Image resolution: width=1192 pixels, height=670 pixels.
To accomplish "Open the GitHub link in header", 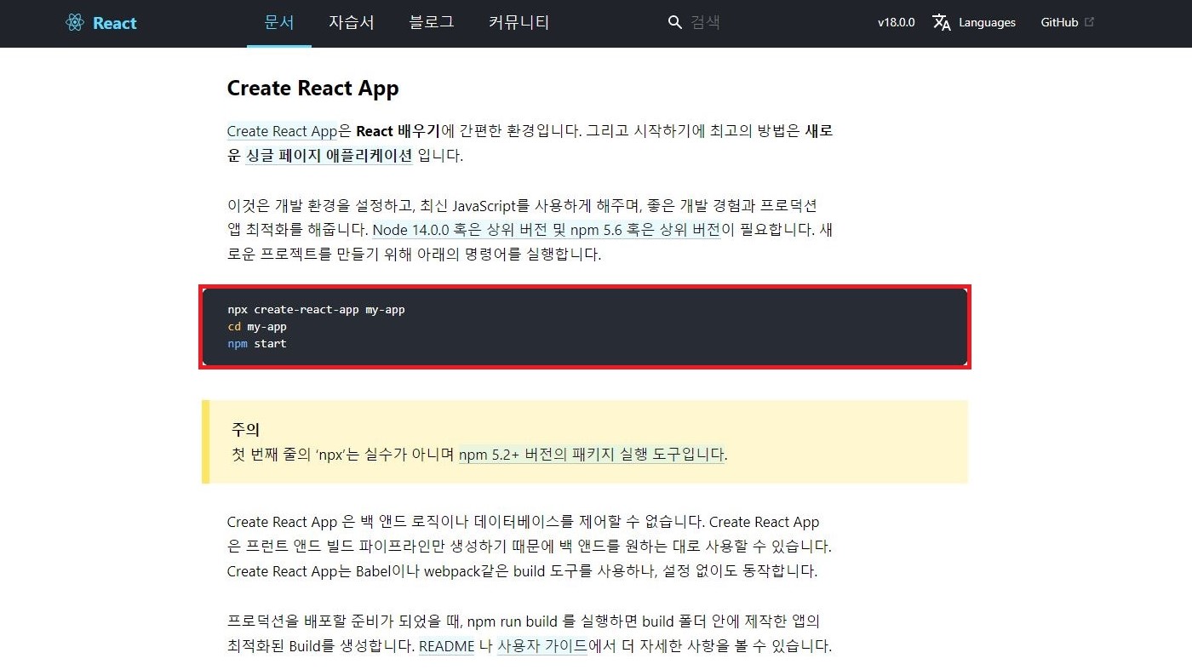I will (1059, 23).
